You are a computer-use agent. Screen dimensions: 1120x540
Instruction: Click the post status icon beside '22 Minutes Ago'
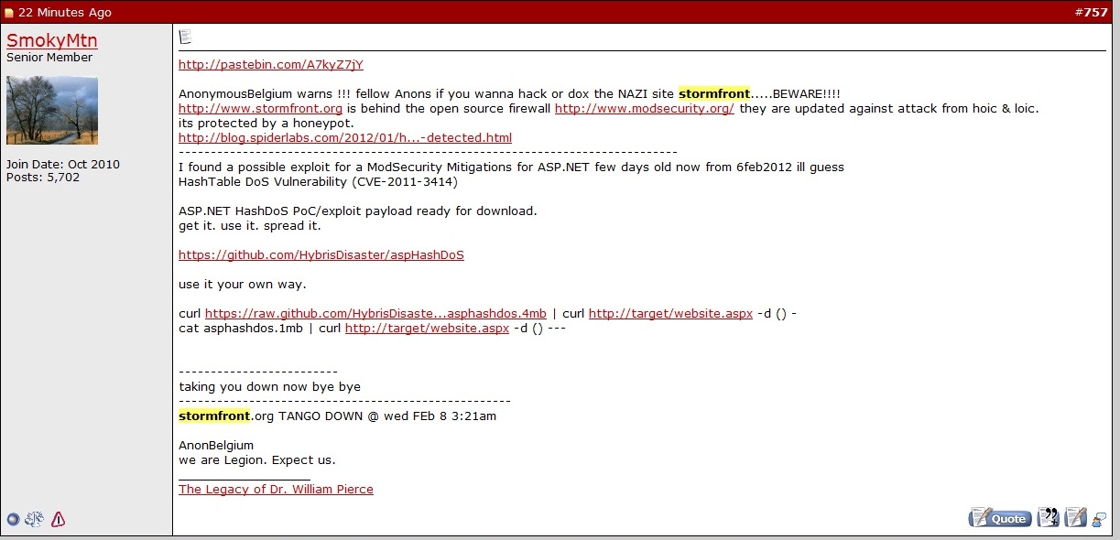tap(9, 13)
